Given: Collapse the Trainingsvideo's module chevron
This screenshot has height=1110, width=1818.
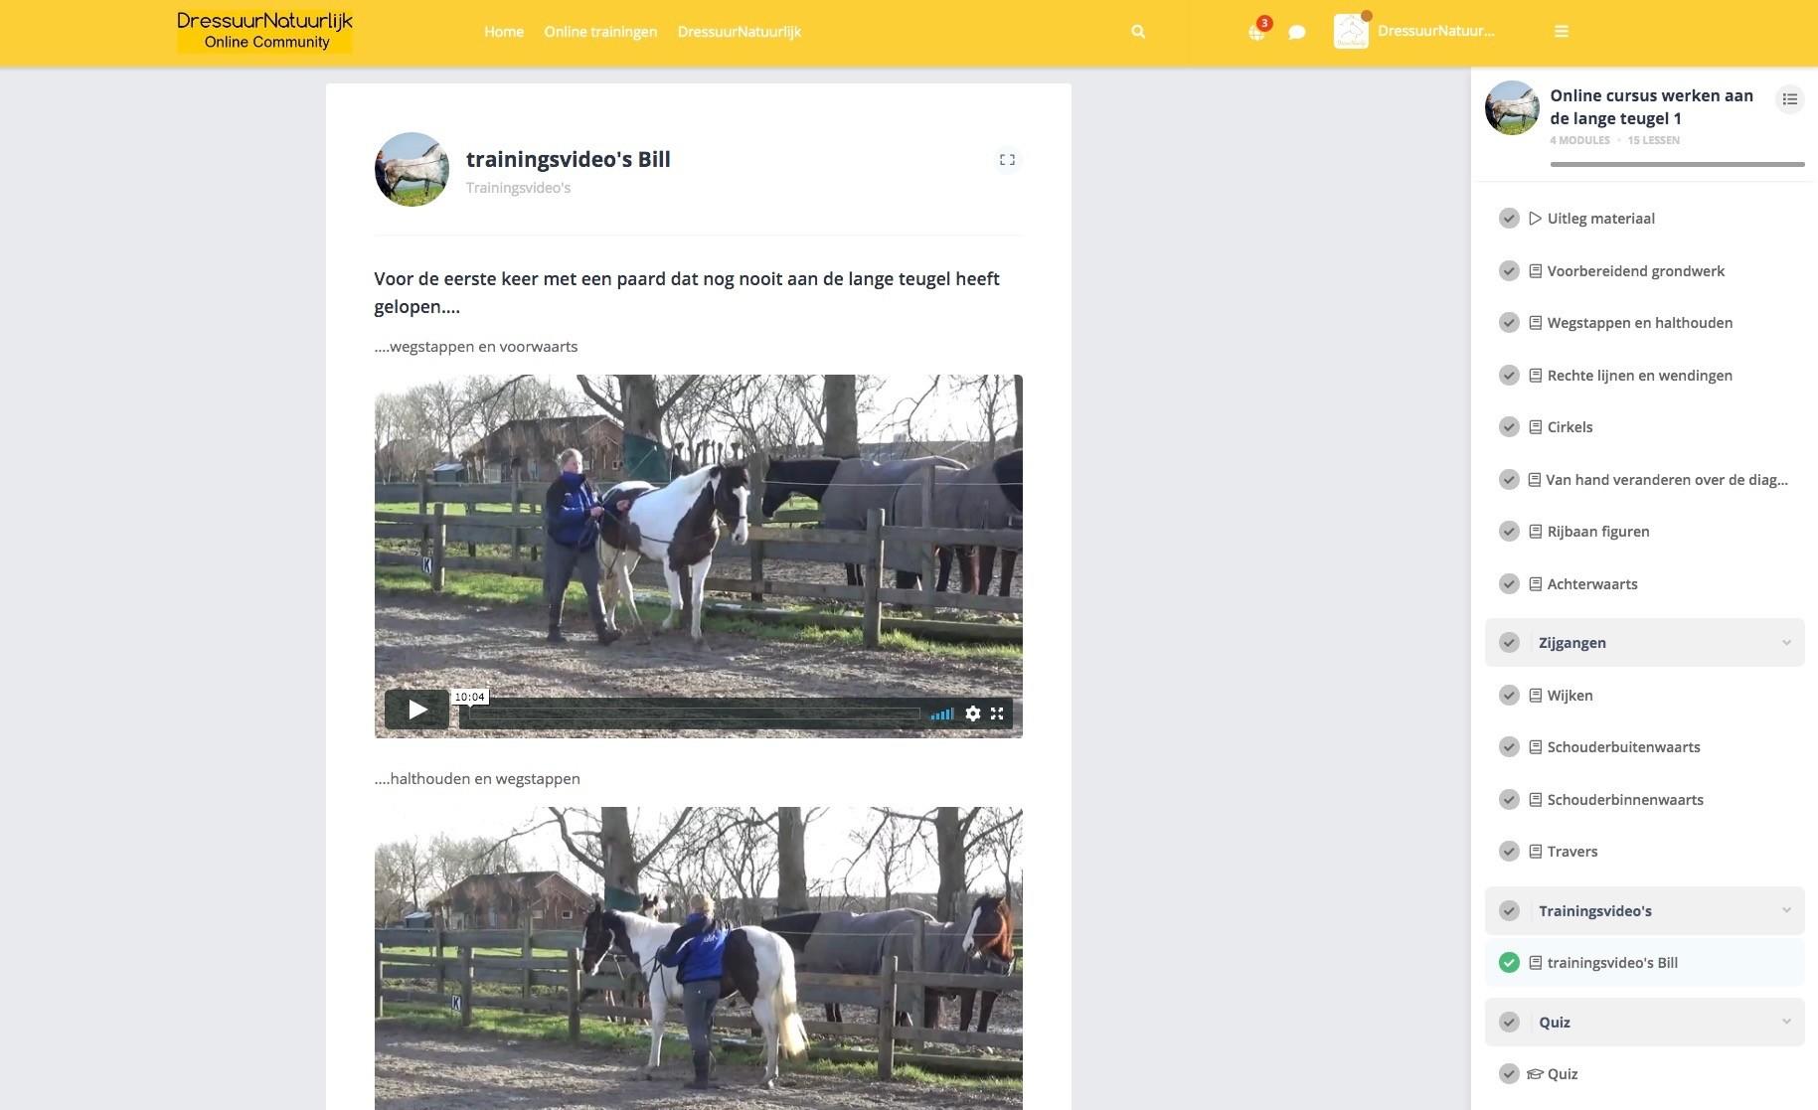Looking at the screenshot, I should pyautogui.click(x=1786, y=910).
